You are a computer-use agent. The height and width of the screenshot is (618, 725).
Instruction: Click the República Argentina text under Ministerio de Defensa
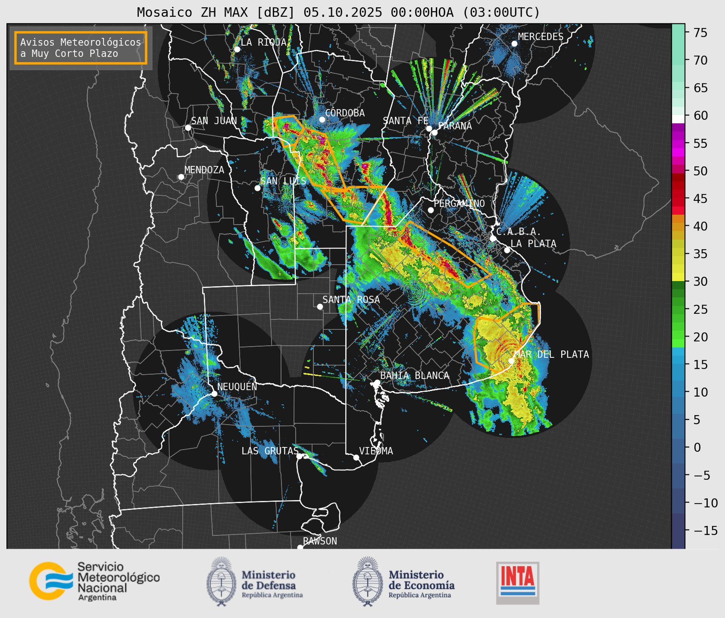click(272, 595)
